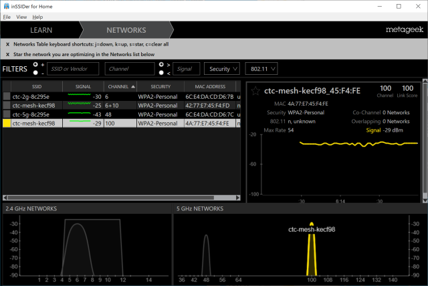Open the Help menu

point(37,17)
